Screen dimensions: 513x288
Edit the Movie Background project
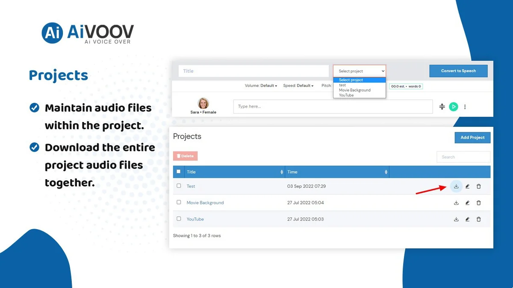coord(467,203)
